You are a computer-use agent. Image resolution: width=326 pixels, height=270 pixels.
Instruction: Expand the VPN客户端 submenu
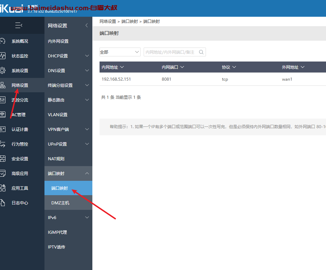87,129
